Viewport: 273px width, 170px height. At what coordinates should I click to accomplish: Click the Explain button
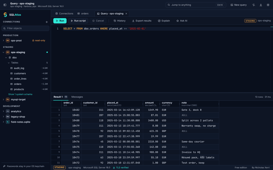coord(164,21)
